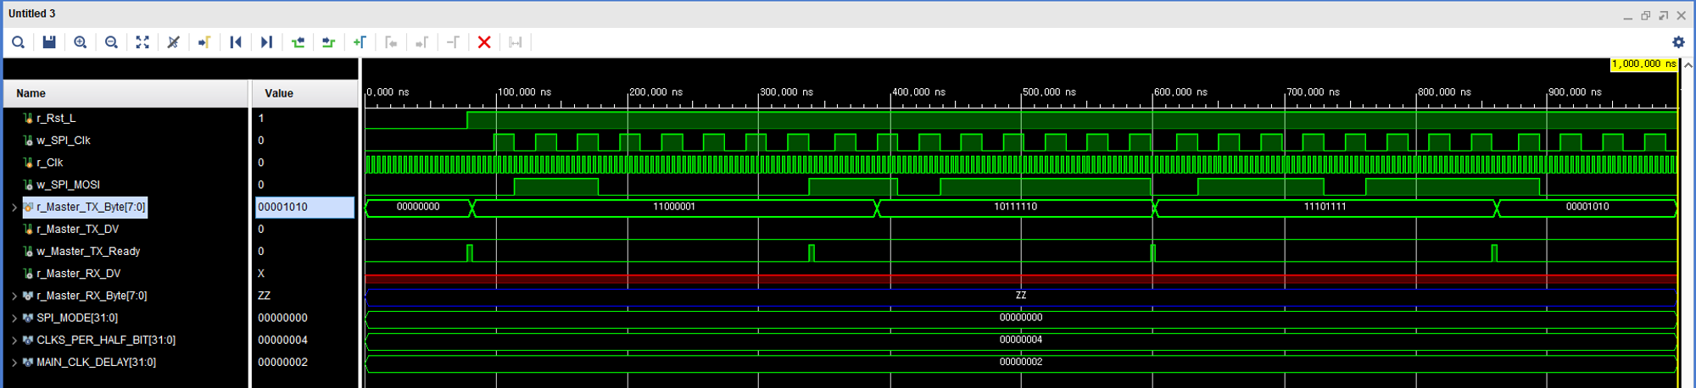
Task: Select the r_Rst_L signal
Action: (56, 119)
